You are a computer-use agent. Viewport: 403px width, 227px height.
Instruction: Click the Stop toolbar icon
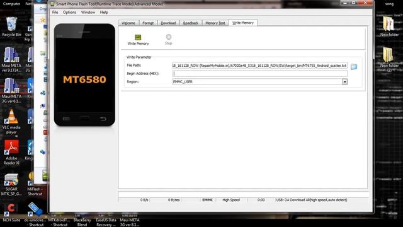click(169, 40)
